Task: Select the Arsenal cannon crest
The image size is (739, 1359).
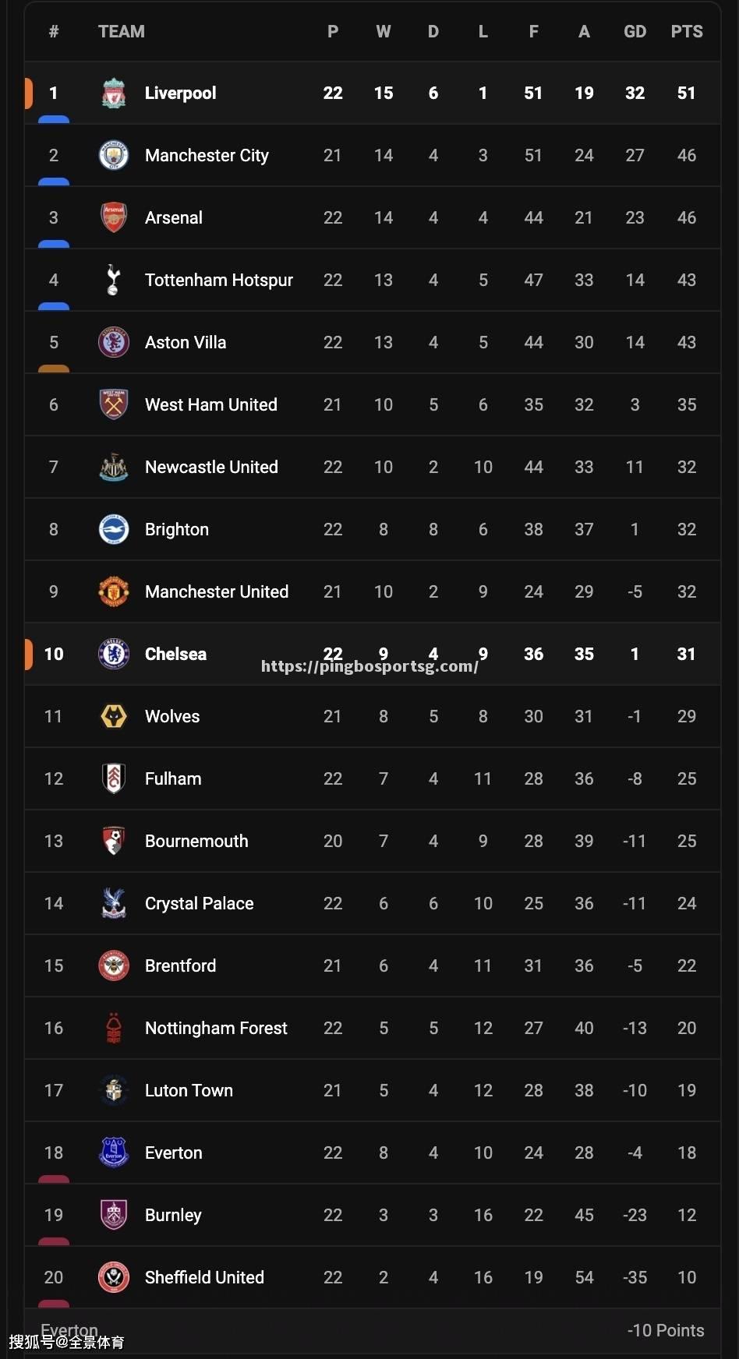Action: coord(114,217)
